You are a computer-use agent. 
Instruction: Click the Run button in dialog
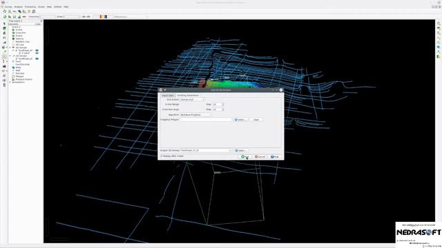[x=245, y=156]
